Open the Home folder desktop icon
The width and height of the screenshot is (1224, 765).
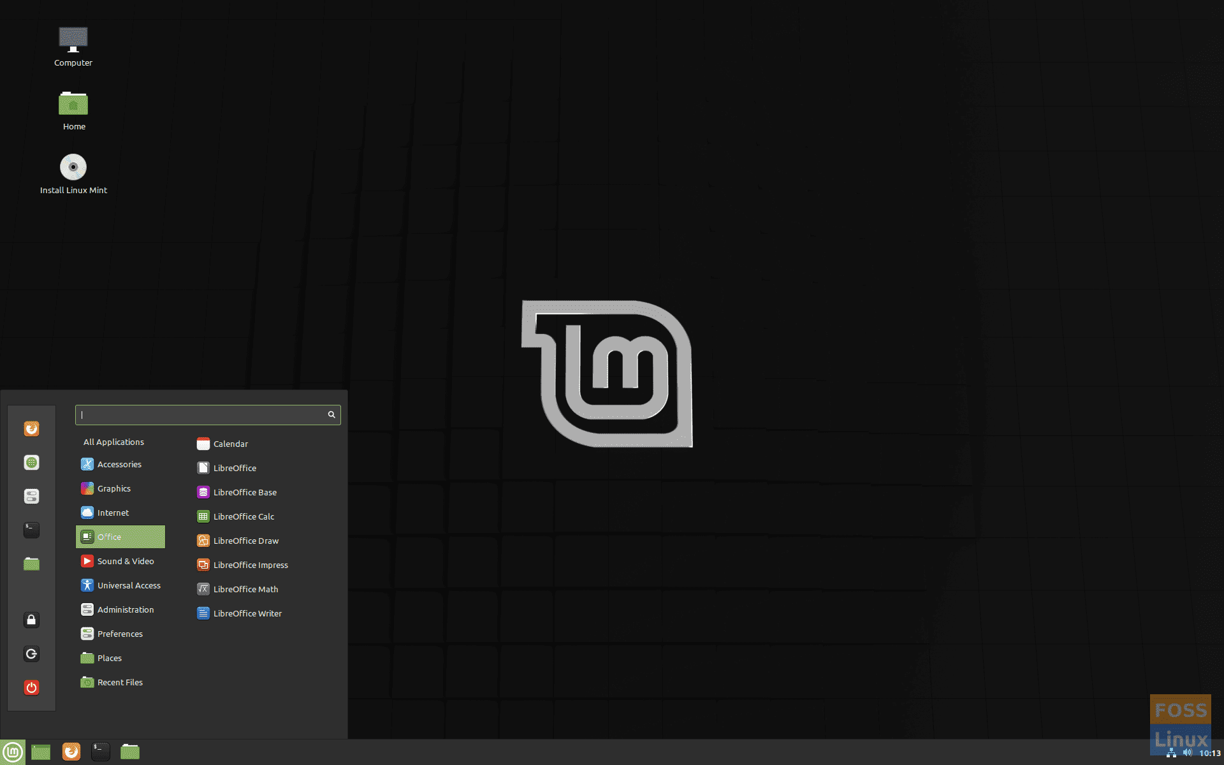point(73,111)
